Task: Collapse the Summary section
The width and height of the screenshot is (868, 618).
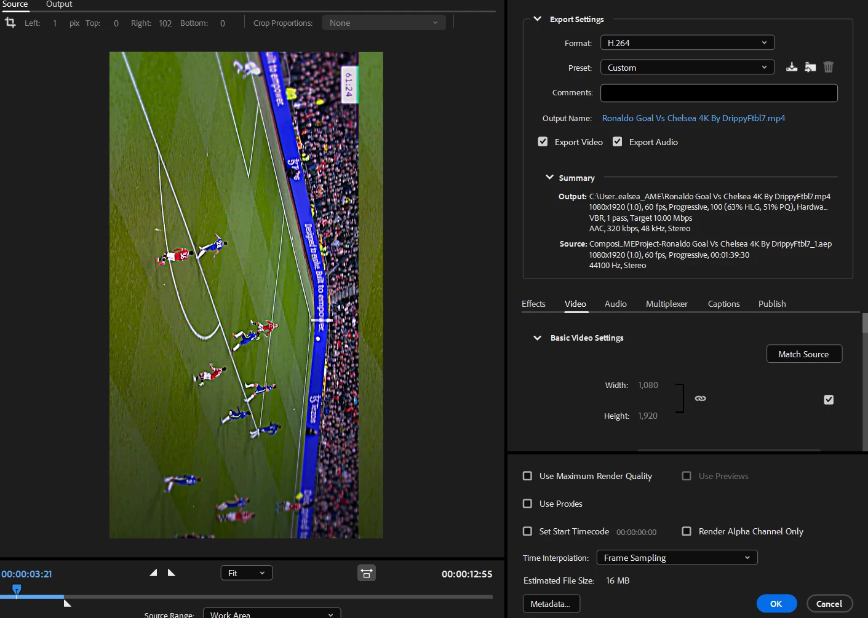Action: (549, 177)
